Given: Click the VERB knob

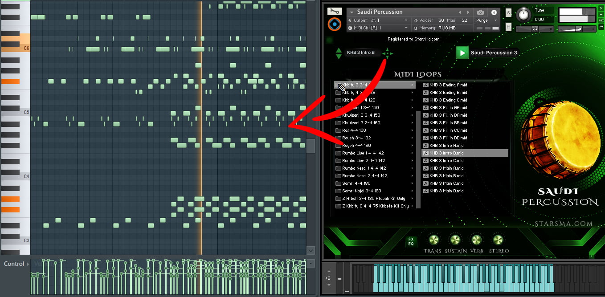Looking at the screenshot, I should (x=476, y=240).
